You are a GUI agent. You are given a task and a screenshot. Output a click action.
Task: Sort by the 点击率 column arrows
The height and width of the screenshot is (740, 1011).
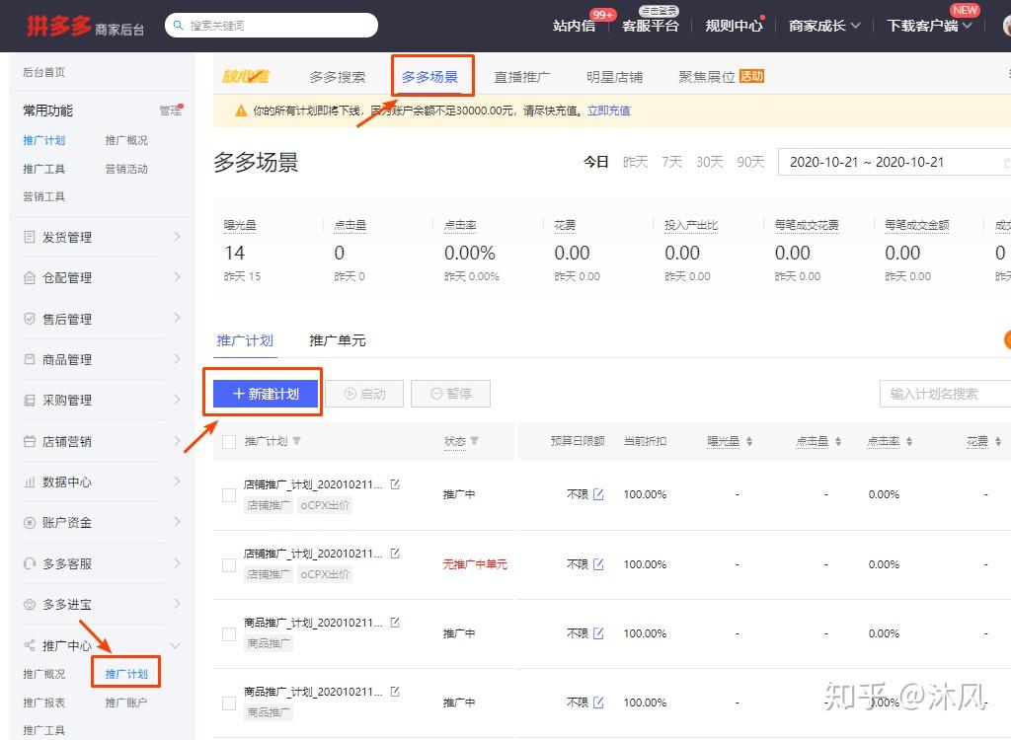pos(909,442)
